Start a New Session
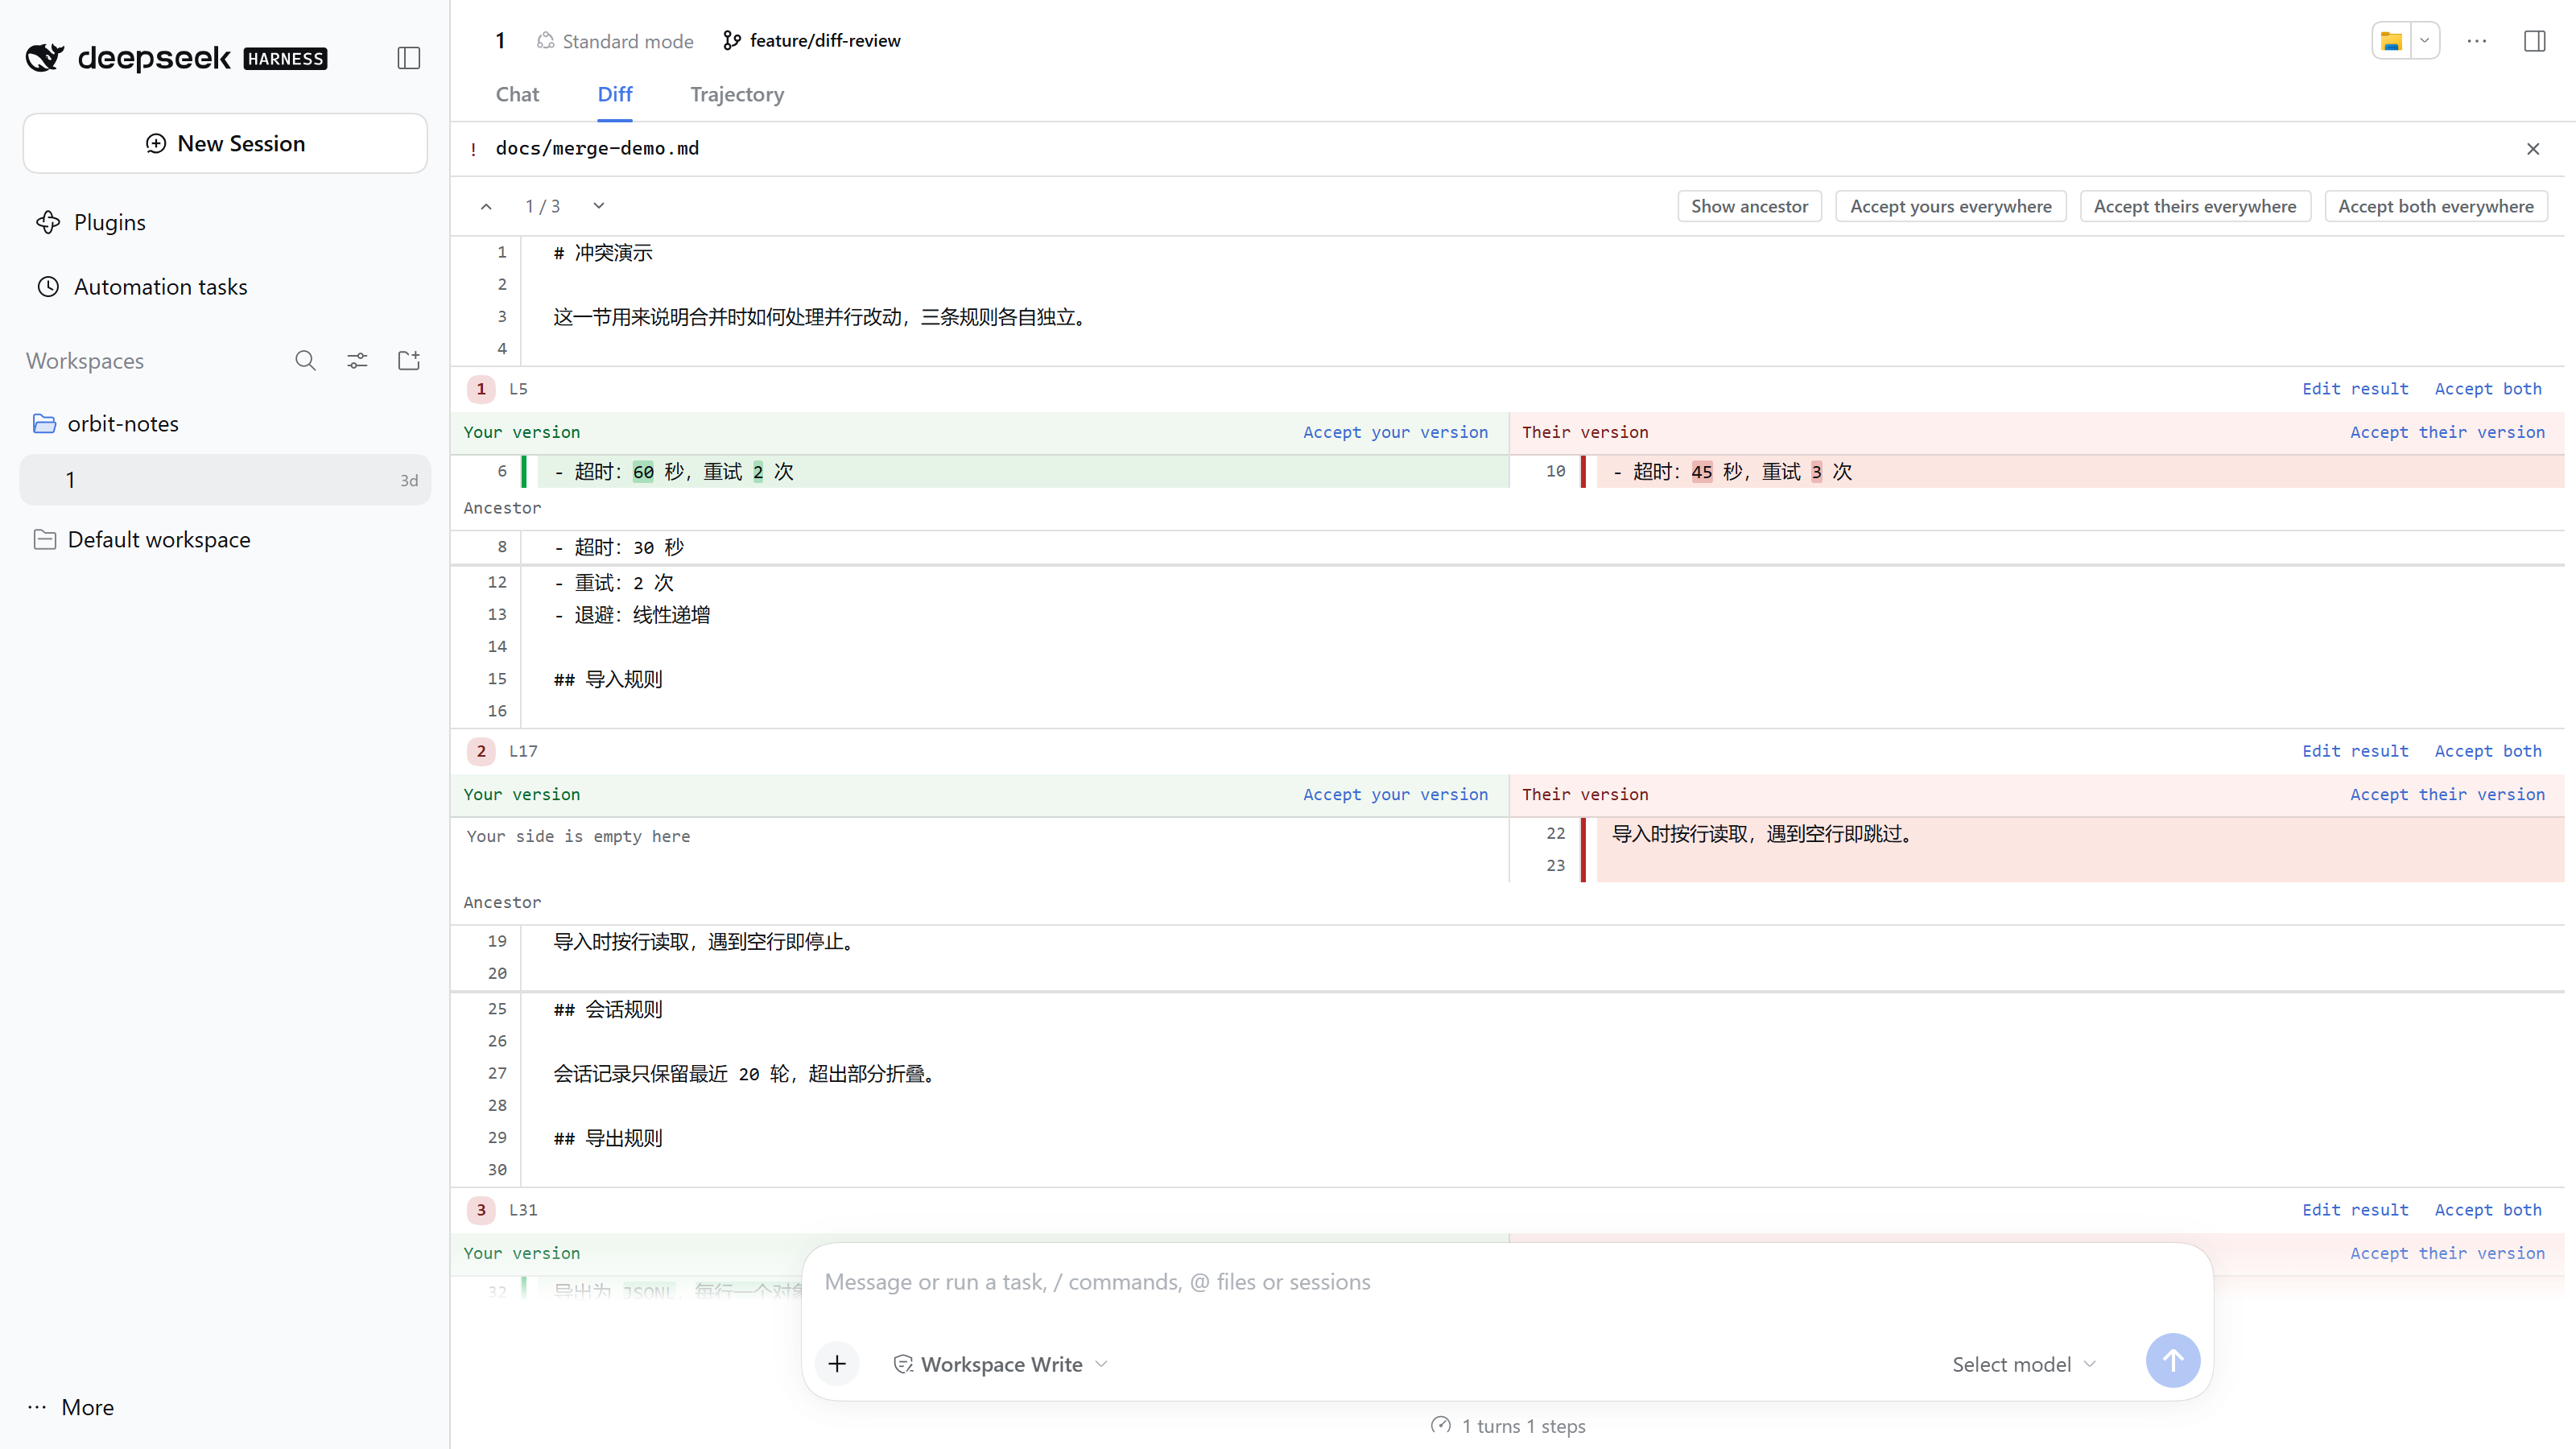 click(x=226, y=143)
